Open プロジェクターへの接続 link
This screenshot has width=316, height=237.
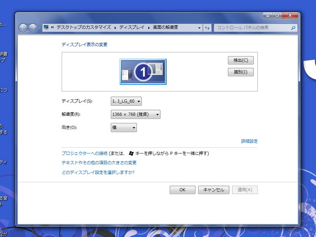tap(85, 153)
